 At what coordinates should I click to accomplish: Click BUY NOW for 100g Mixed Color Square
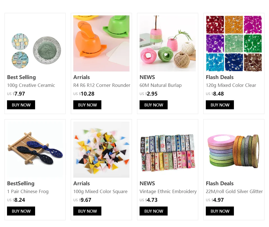[87, 211]
